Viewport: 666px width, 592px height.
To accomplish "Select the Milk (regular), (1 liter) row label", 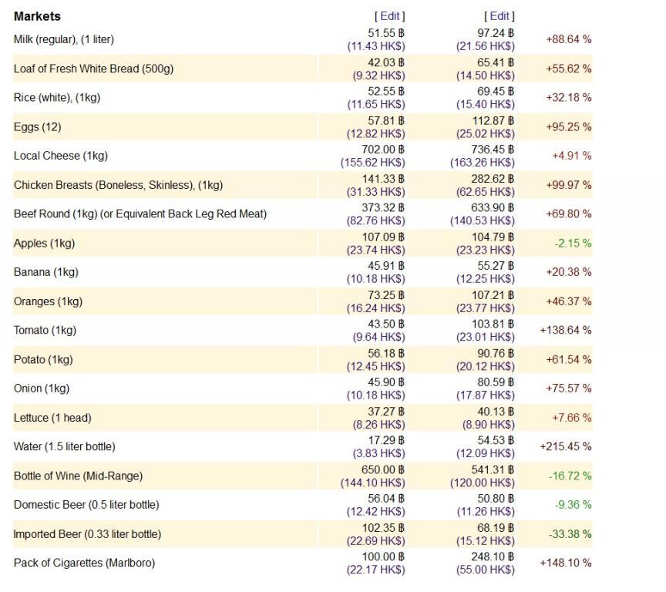I will tap(64, 39).
